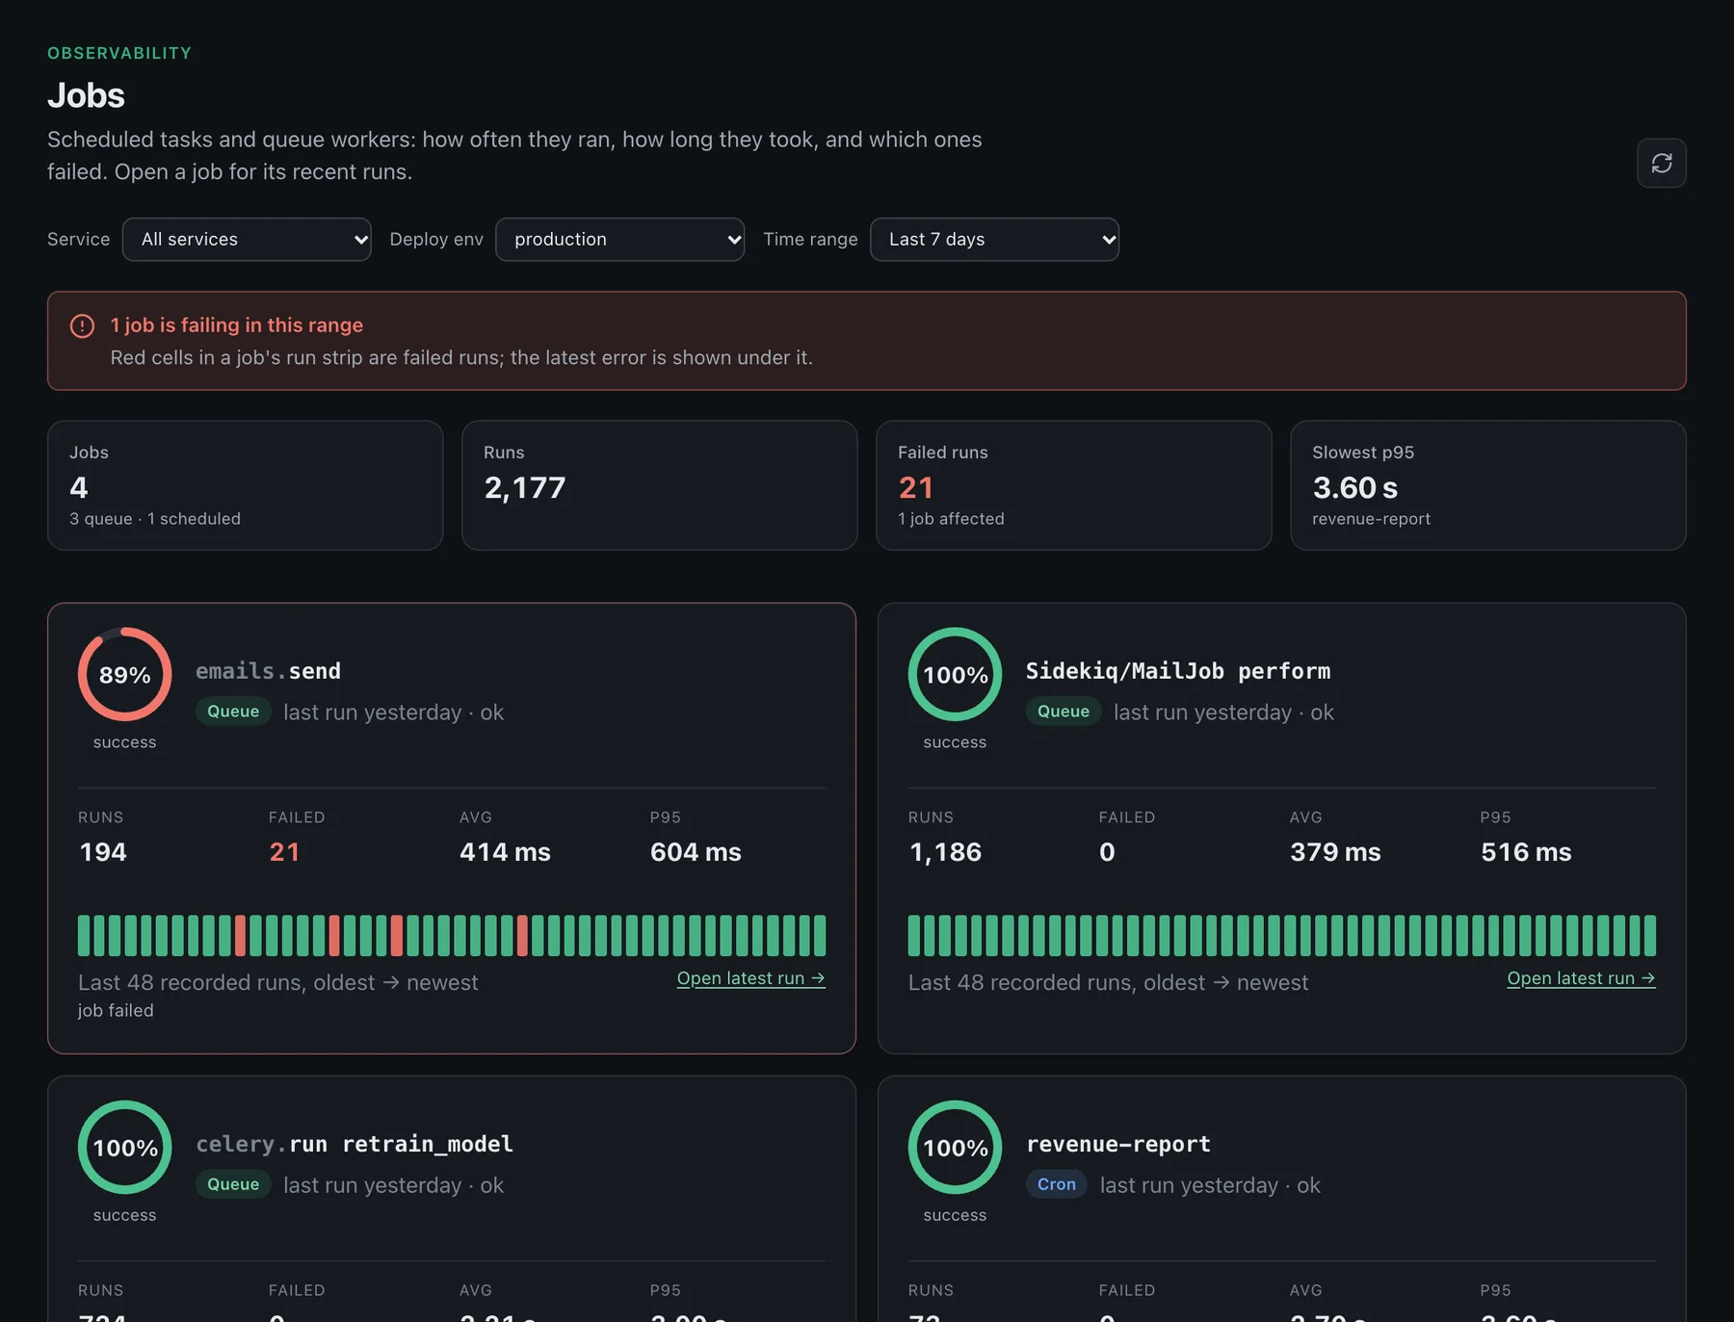Click the '1 job is failing in this range' heading
This screenshot has width=1734, height=1322.
[x=236, y=325]
